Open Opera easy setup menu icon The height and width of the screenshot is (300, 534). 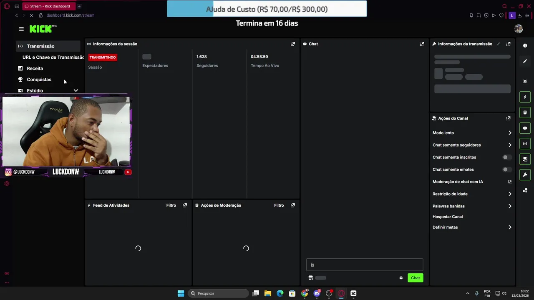coord(527,15)
